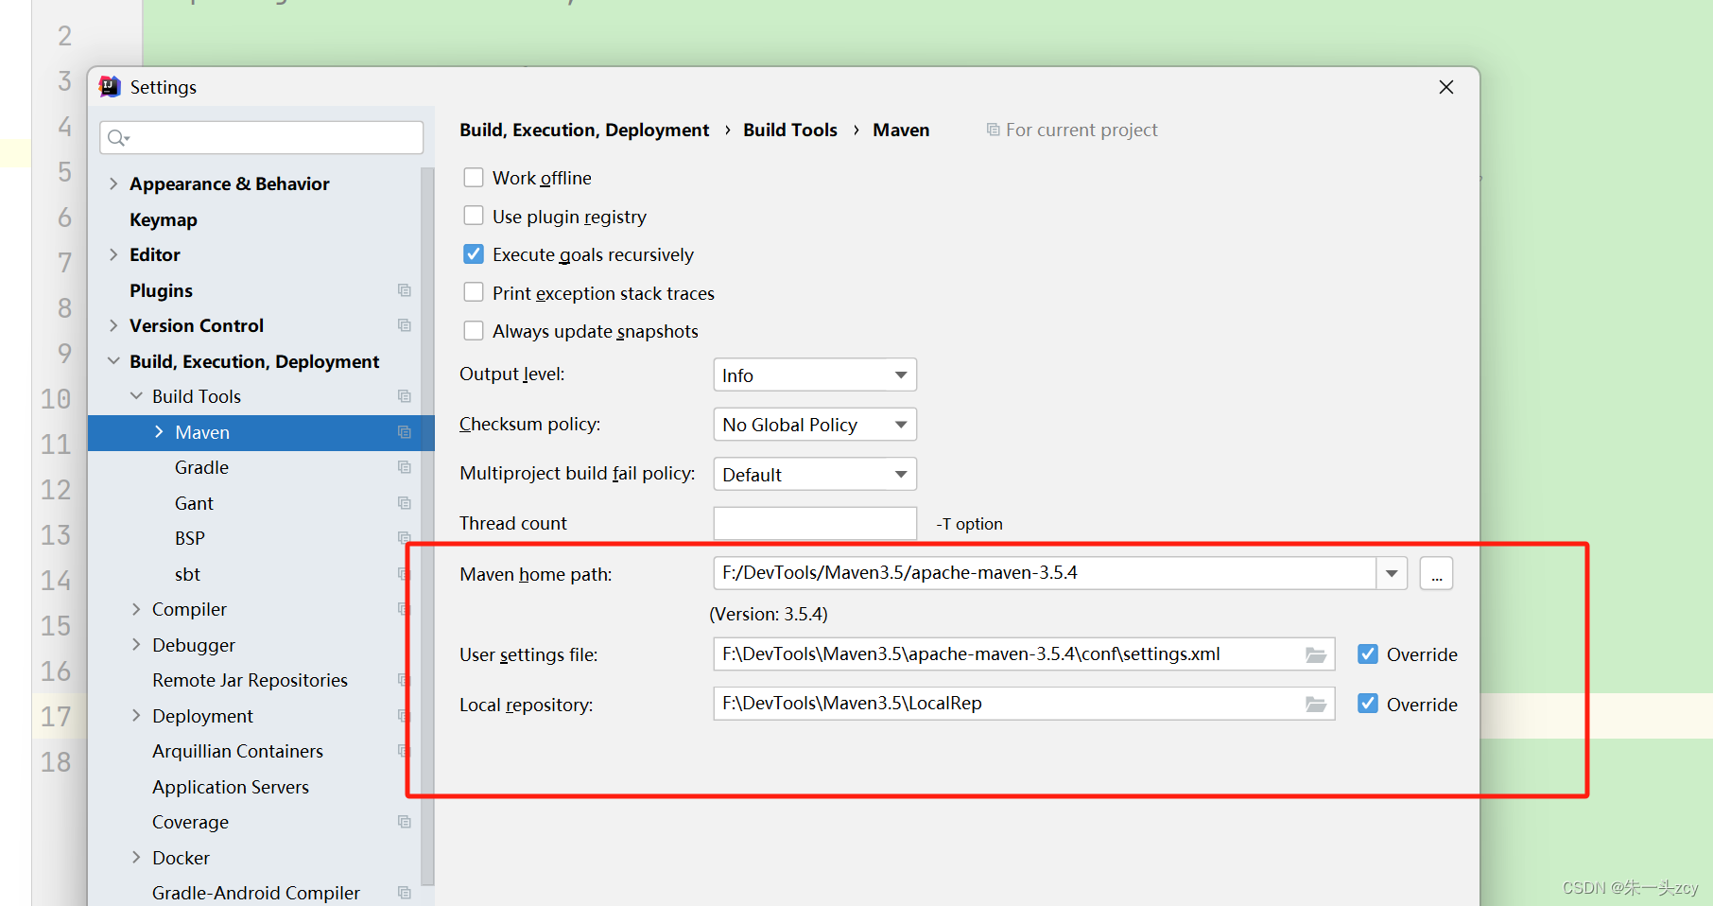Click project-level icon beside Gradle
This screenshot has width=1713, height=906.
[405, 467]
